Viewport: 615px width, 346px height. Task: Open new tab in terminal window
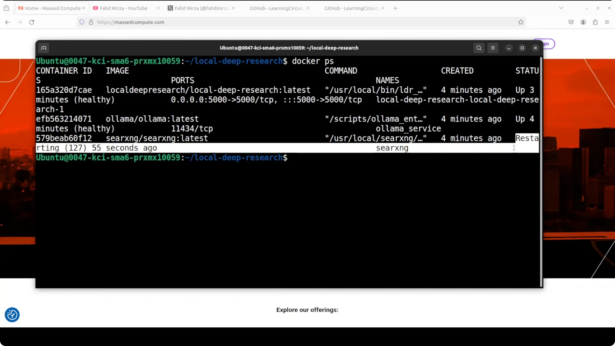(x=44, y=48)
